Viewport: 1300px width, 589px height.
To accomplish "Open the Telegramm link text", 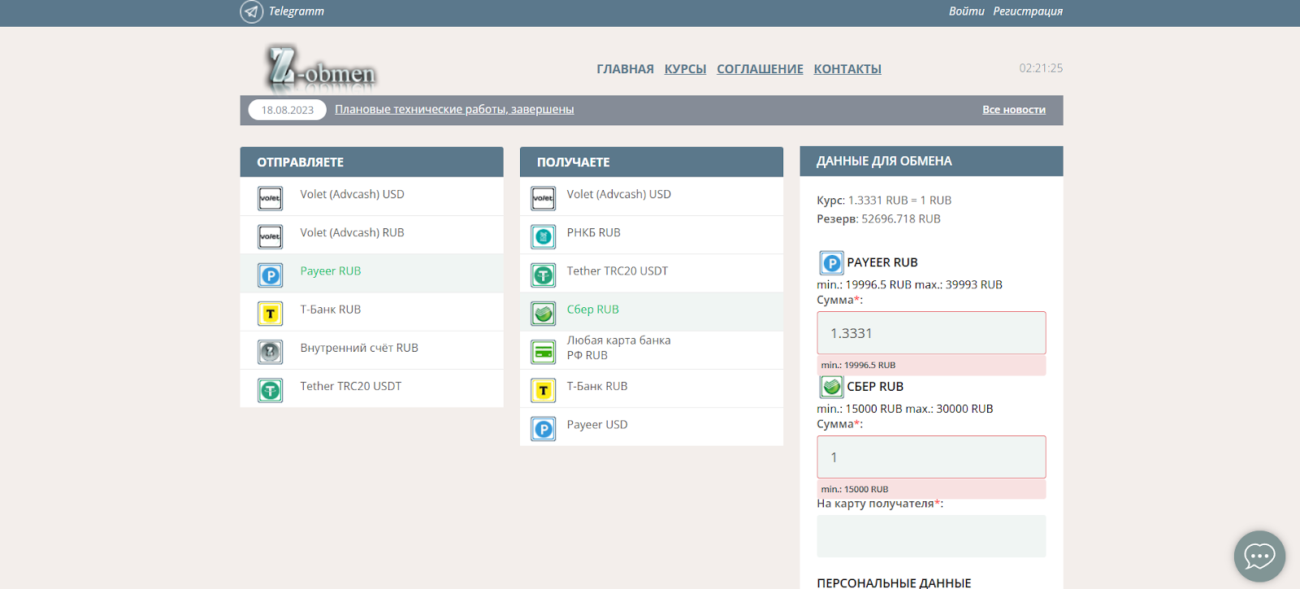I will coord(297,11).
